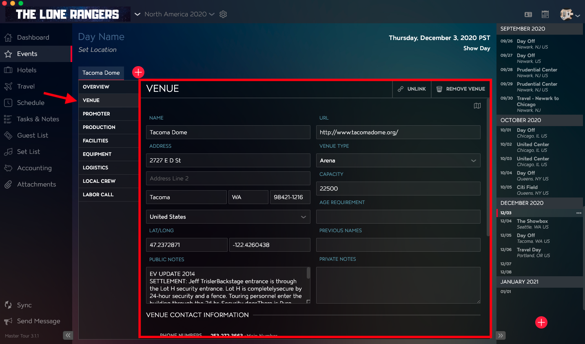Click the Private Notes text area
The width and height of the screenshot is (585, 344).
(x=398, y=285)
